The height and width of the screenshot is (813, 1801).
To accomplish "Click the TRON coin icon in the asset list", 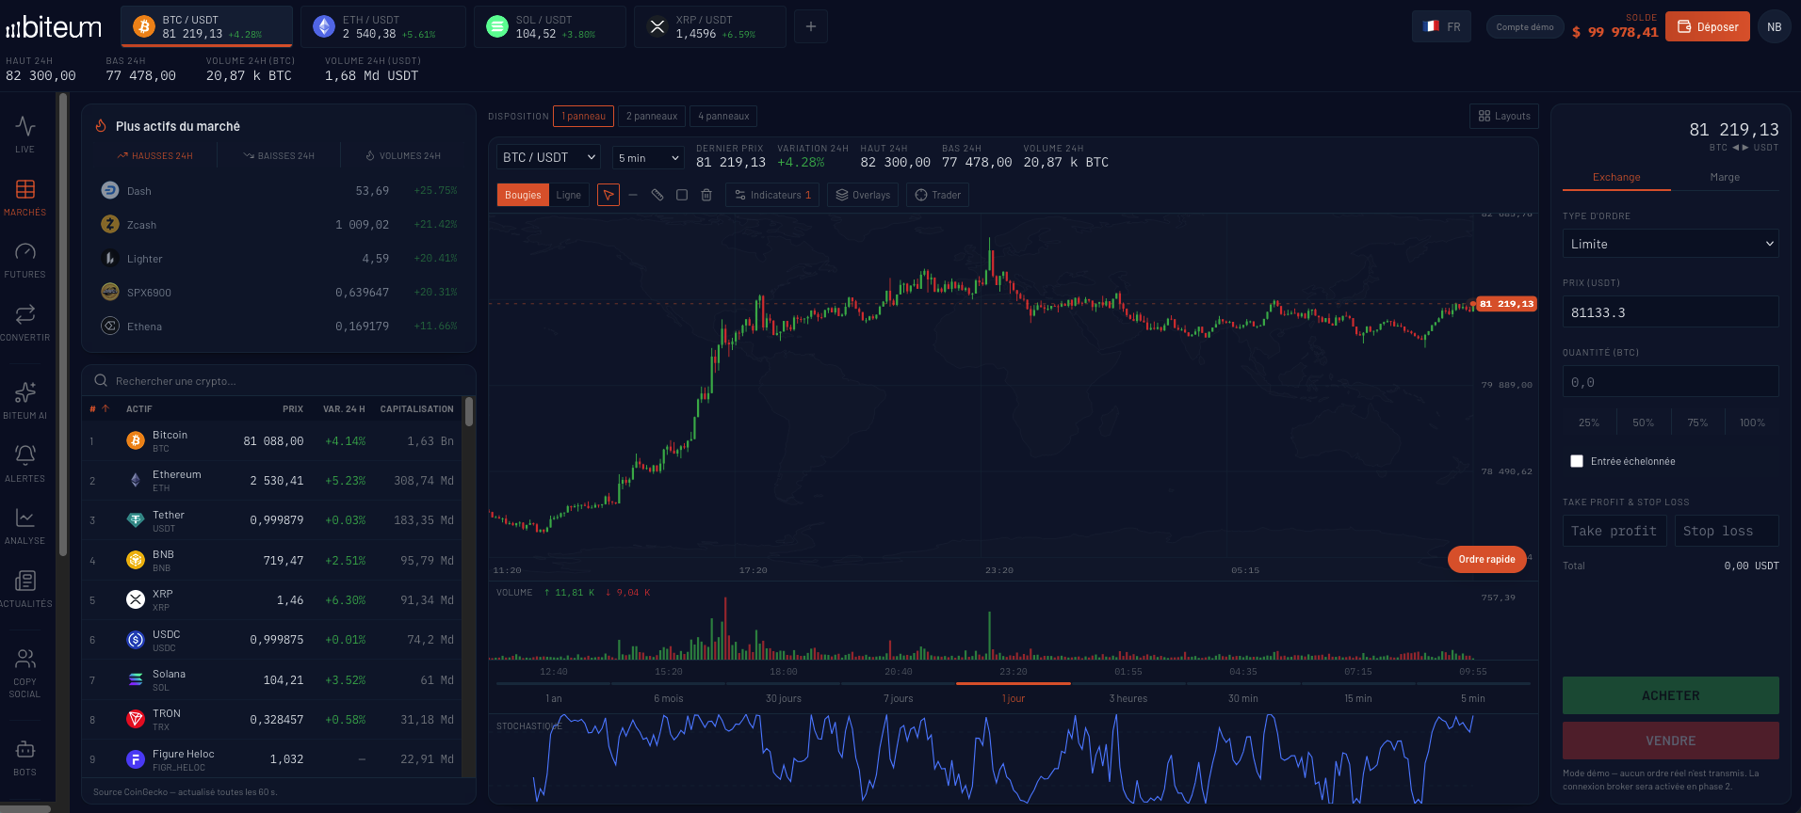I will pos(136,719).
